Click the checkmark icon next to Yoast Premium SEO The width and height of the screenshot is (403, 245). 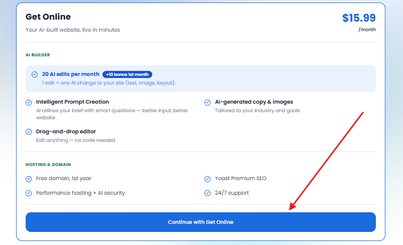tap(208, 179)
